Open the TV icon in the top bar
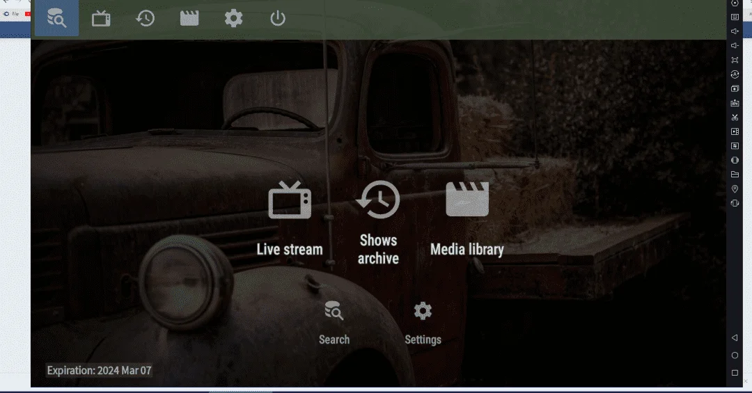The width and height of the screenshot is (752, 393). [x=101, y=18]
